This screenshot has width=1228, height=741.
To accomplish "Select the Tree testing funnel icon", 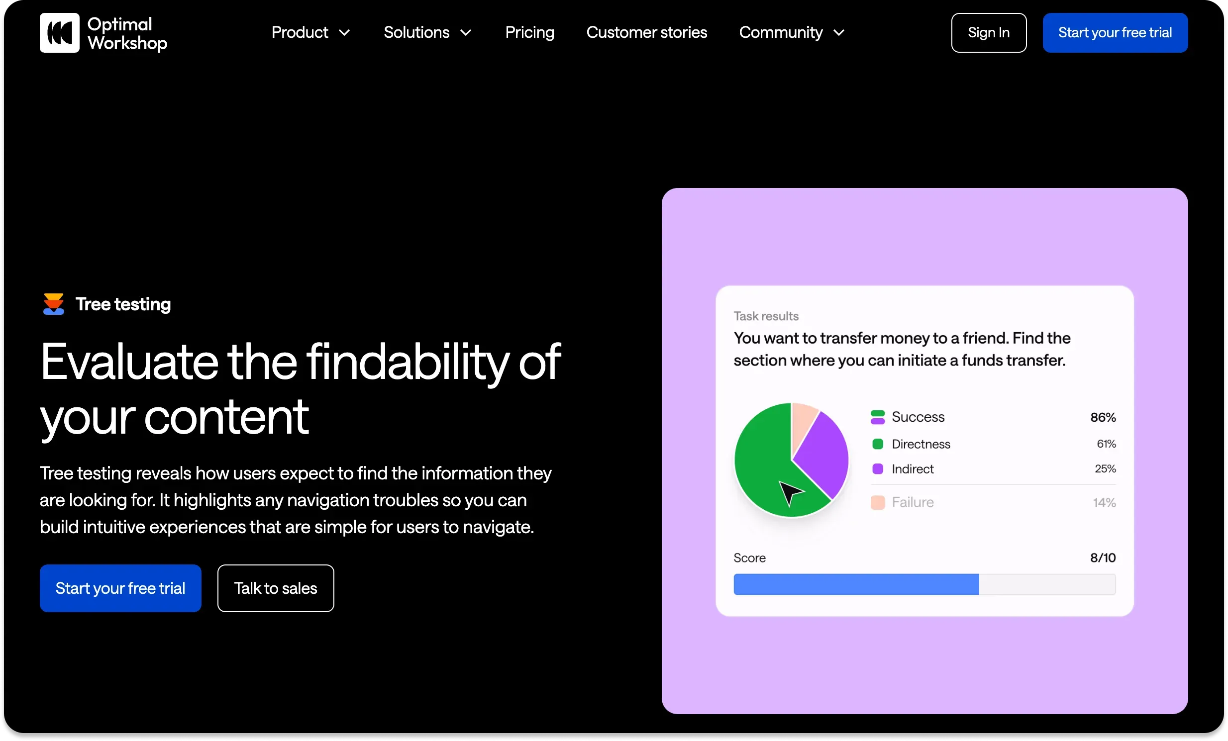I will (x=53, y=304).
